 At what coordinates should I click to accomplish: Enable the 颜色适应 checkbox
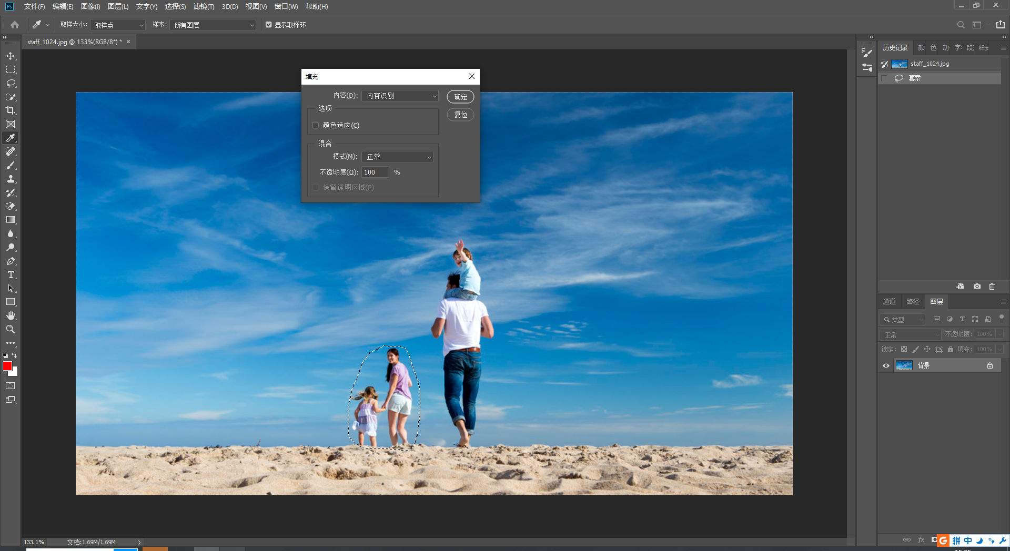coord(315,125)
